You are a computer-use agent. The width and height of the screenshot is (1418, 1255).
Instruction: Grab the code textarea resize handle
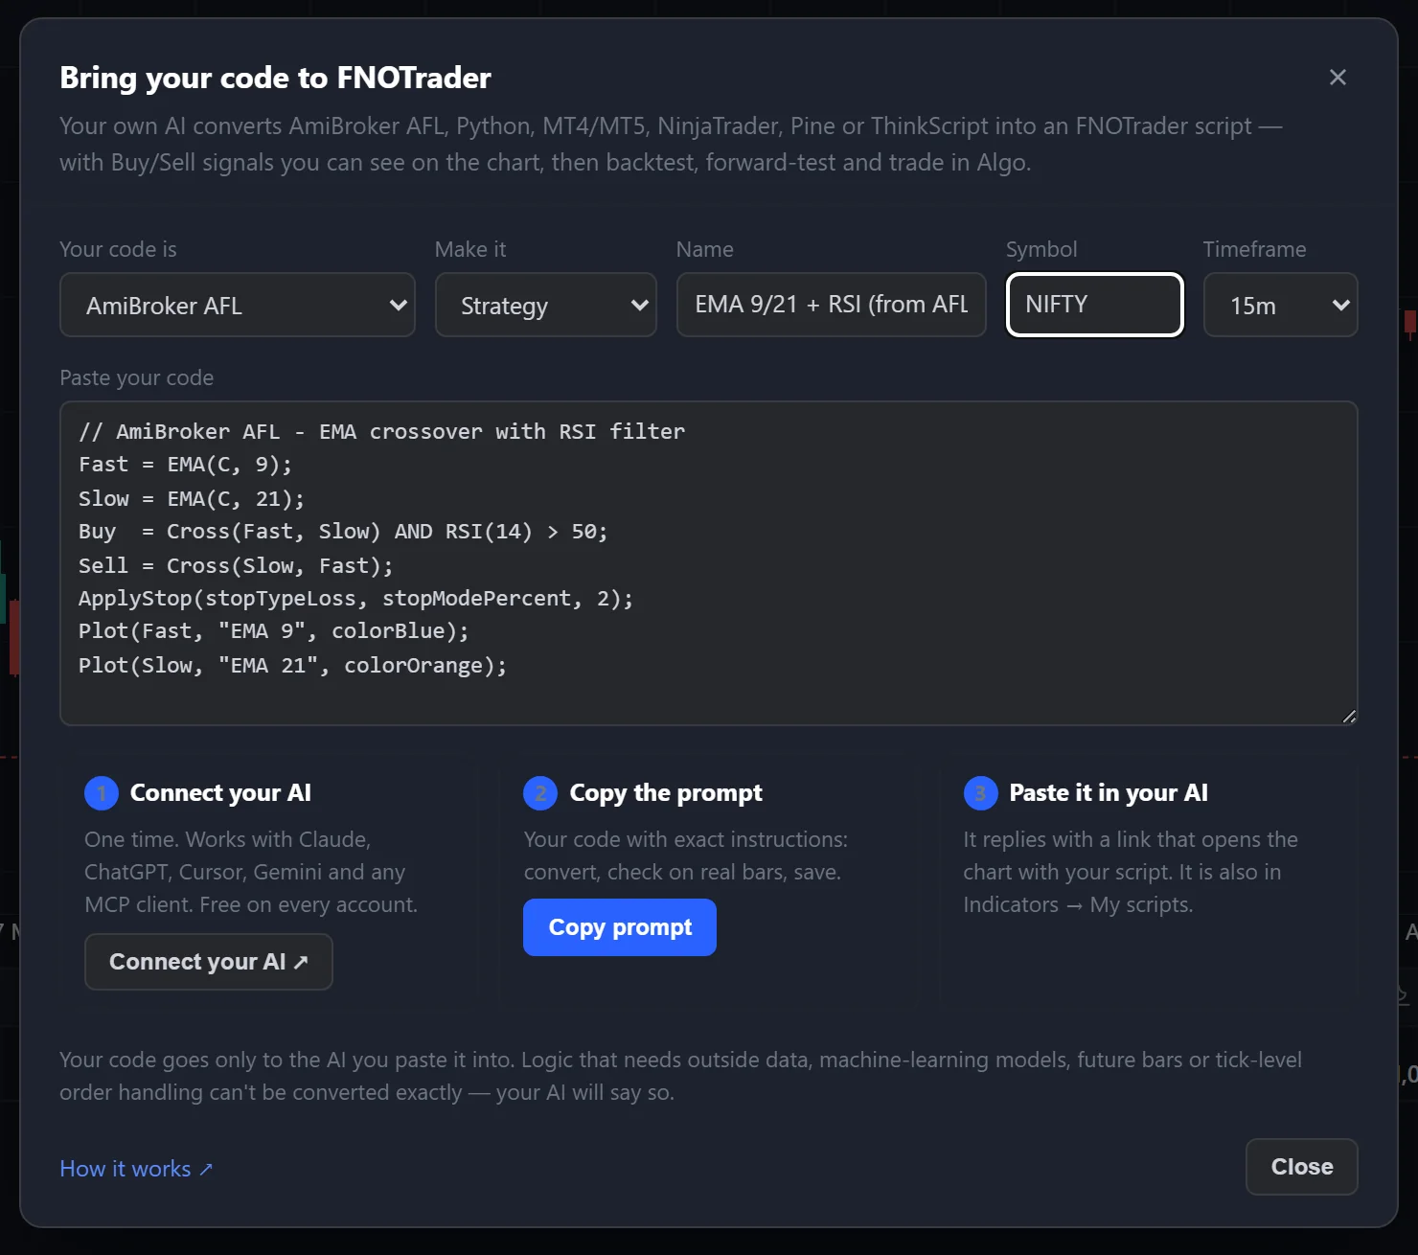tap(1349, 717)
